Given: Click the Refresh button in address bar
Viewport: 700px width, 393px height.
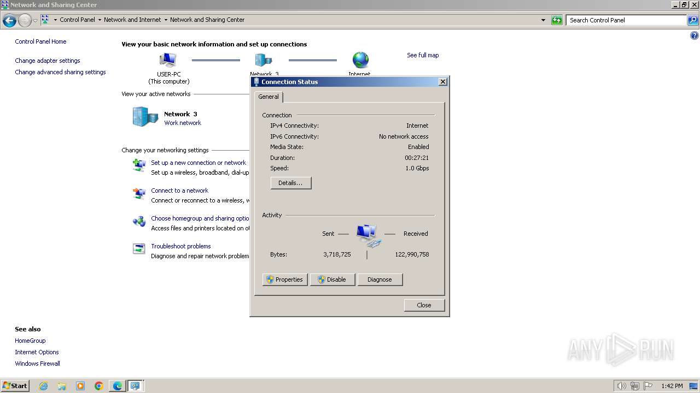Looking at the screenshot, I should pos(557,20).
